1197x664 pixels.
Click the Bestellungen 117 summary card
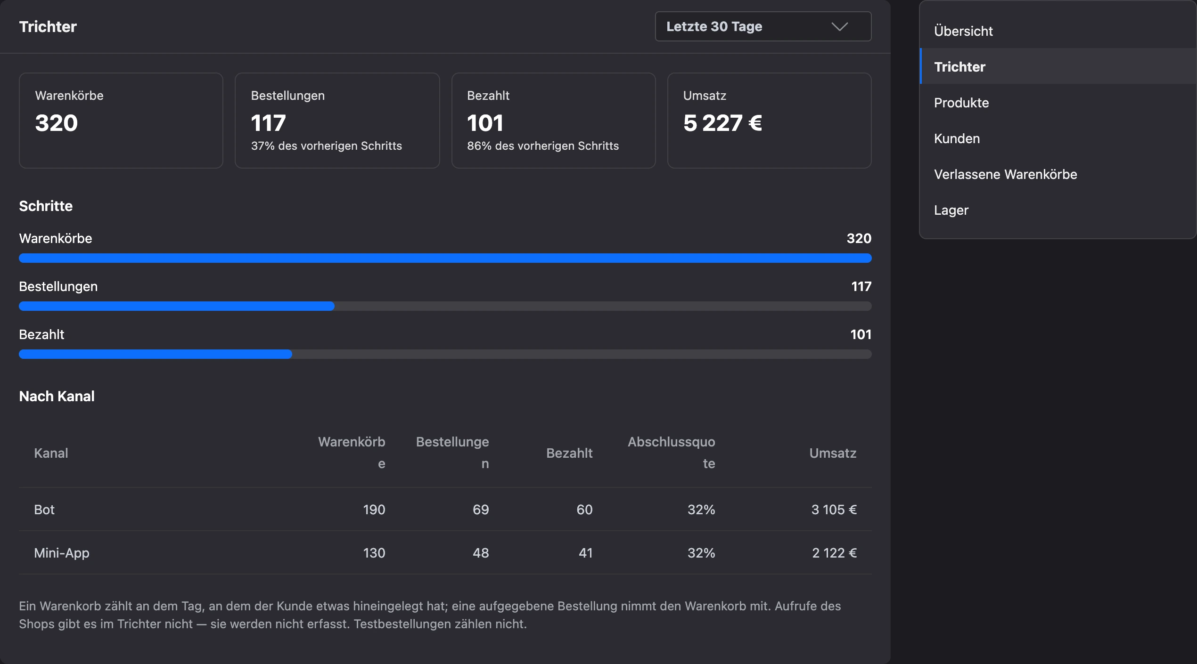tap(337, 121)
